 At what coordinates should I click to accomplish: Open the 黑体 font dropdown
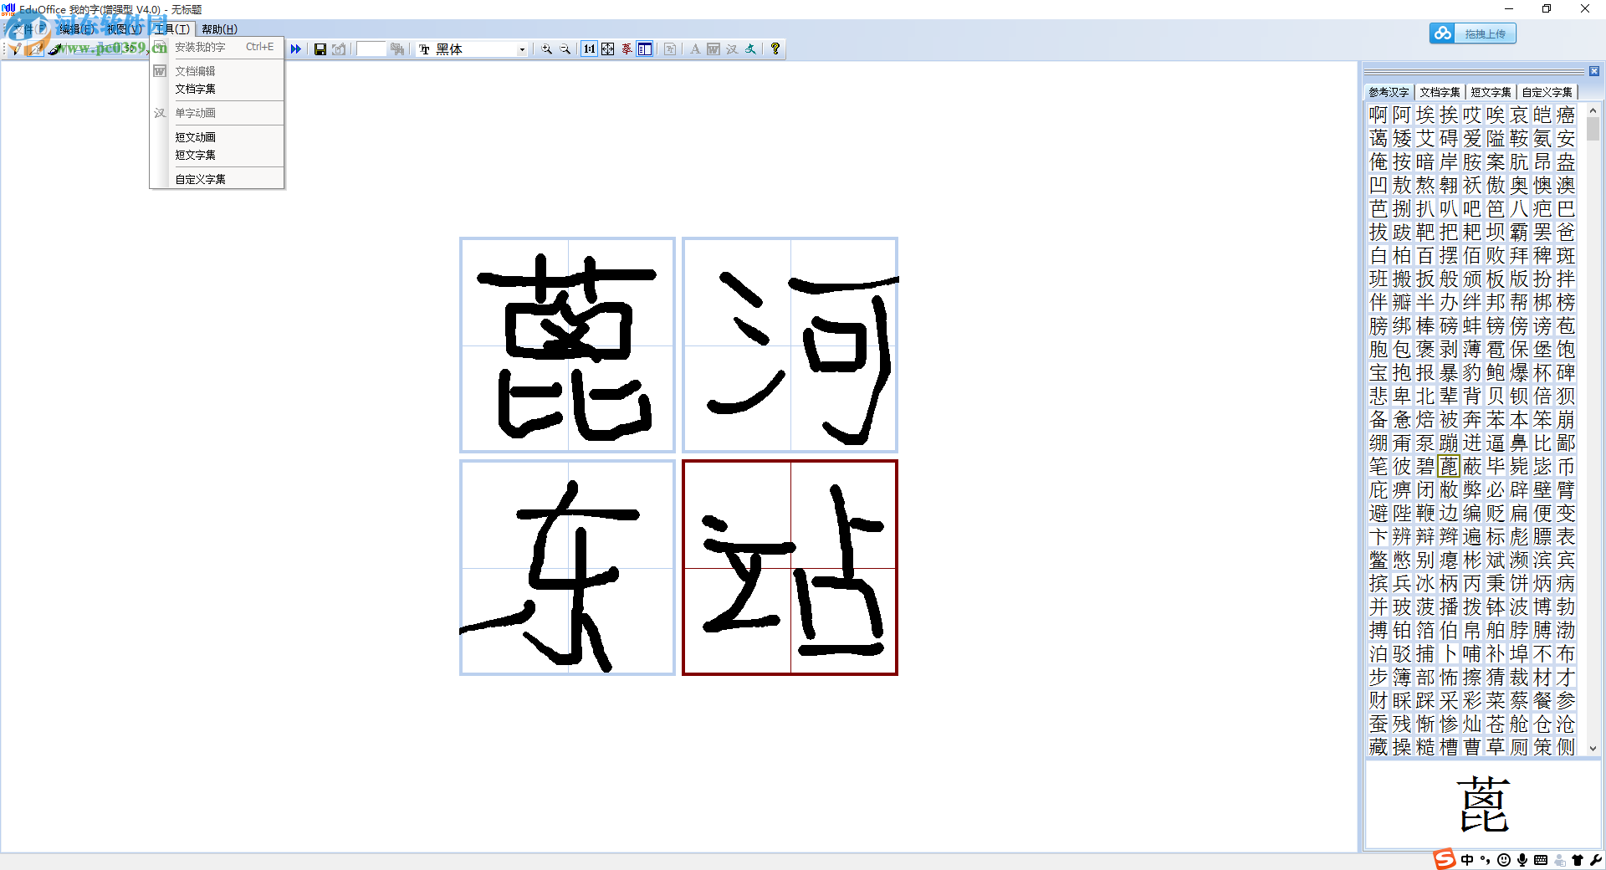[522, 49]
